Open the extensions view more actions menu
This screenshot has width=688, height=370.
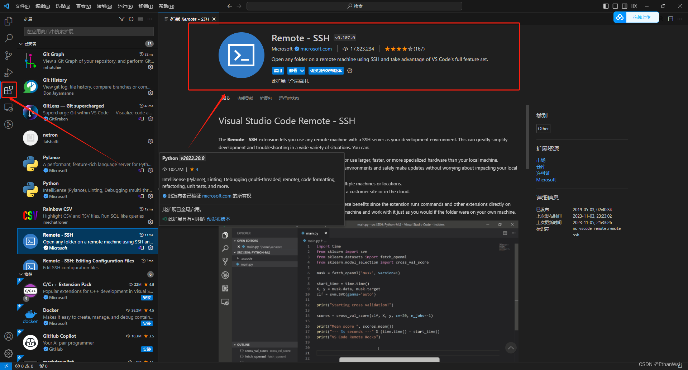coord(150,19)
